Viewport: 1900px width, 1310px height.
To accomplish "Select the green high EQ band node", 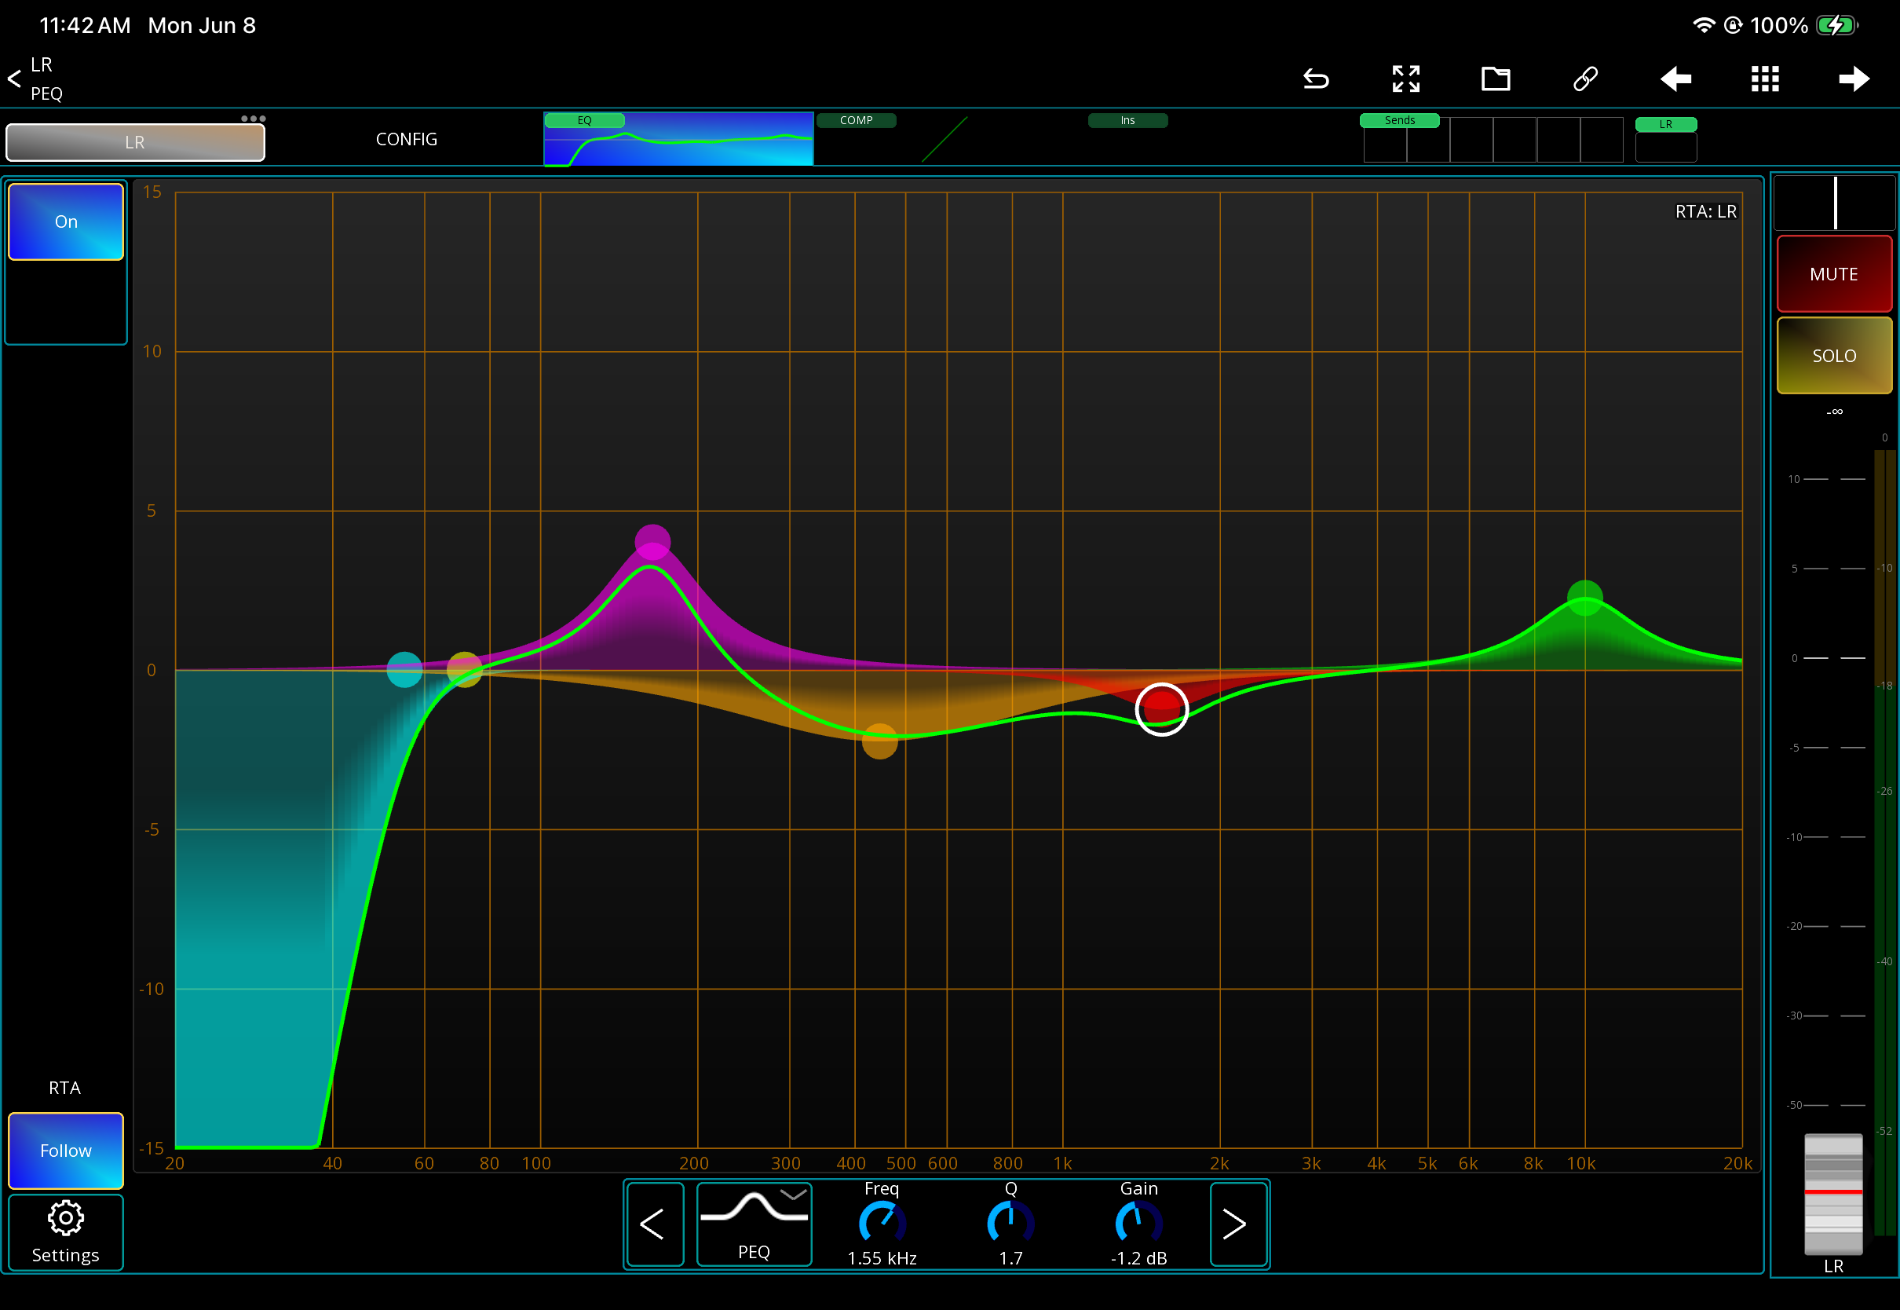I will click(x=1584, y=598).
